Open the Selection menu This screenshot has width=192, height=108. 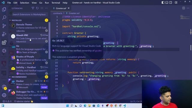(25, 3)
